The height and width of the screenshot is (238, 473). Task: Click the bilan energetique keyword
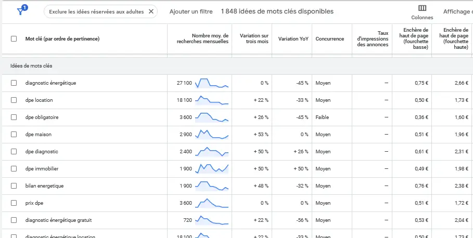(44, 186)
